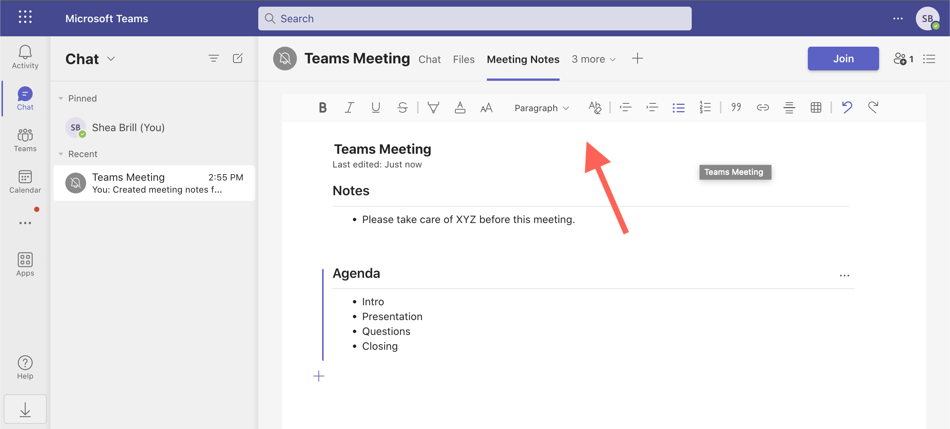Toggle underline formatting

[376, 108]
